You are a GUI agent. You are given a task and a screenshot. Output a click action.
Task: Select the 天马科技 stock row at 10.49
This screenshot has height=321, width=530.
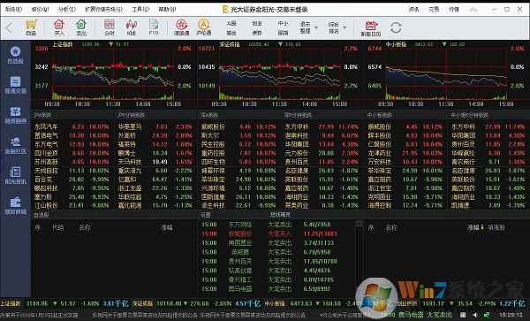pyautogui.click(x=155, y=162)
